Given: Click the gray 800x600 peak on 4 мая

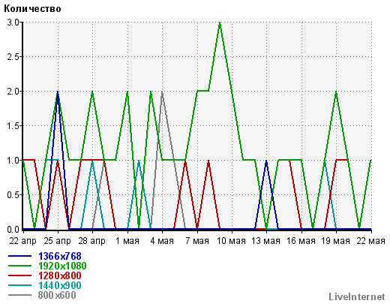Looking at the screenshot, I should click(x=162, y=92).
